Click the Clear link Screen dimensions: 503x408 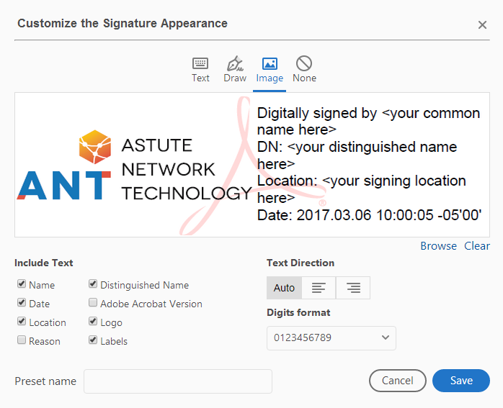pos(477,246)
